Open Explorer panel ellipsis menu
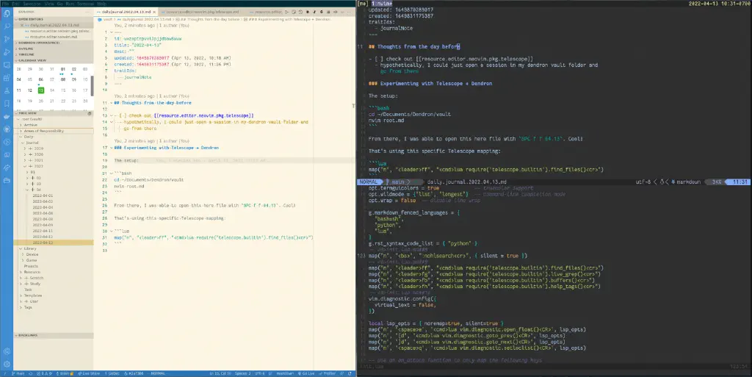This screenshot has height=377, width=752. (x=88, y=12)
